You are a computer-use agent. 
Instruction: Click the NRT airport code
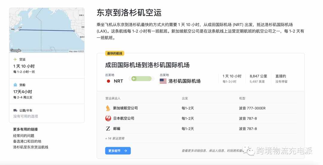[x=118, y=81]
